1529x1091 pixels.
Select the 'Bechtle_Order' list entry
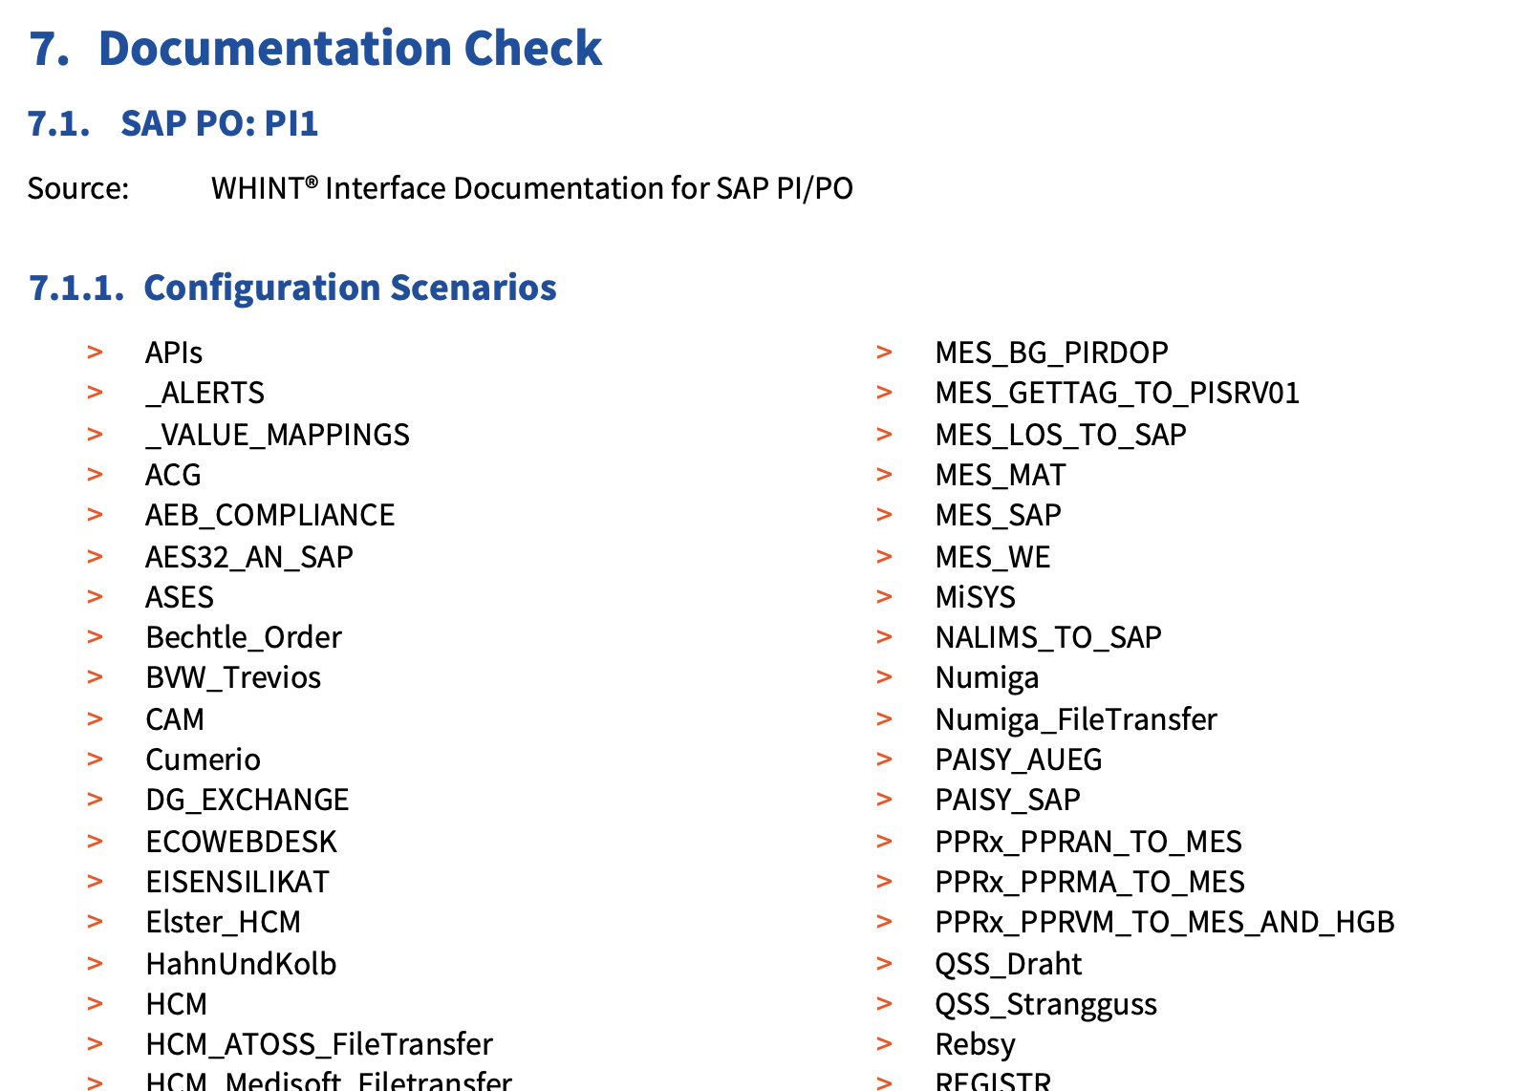click(x=244, y=637)
